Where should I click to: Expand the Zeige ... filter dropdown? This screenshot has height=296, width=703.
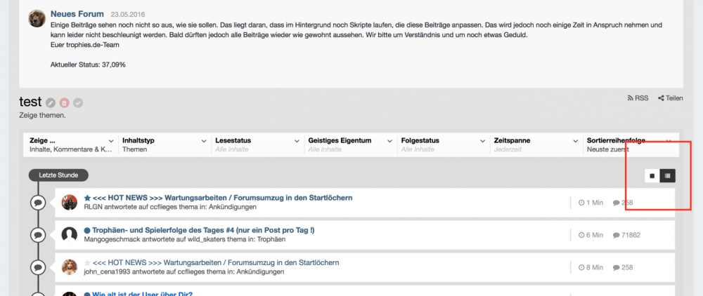pos(70,144)
